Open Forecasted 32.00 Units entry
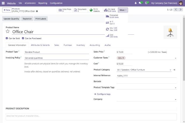 (x=116, y=16)
